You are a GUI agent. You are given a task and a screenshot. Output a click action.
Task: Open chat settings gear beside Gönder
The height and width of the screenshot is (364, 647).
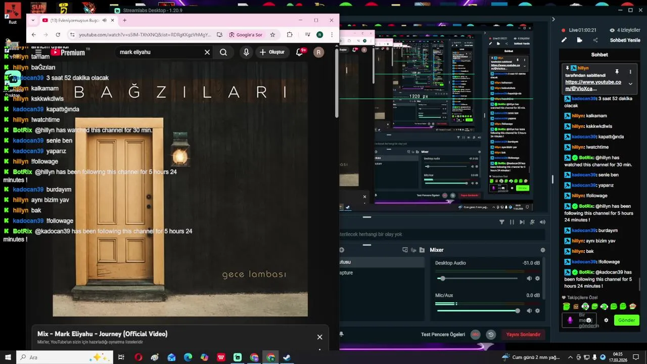click(x=606, y=320)
